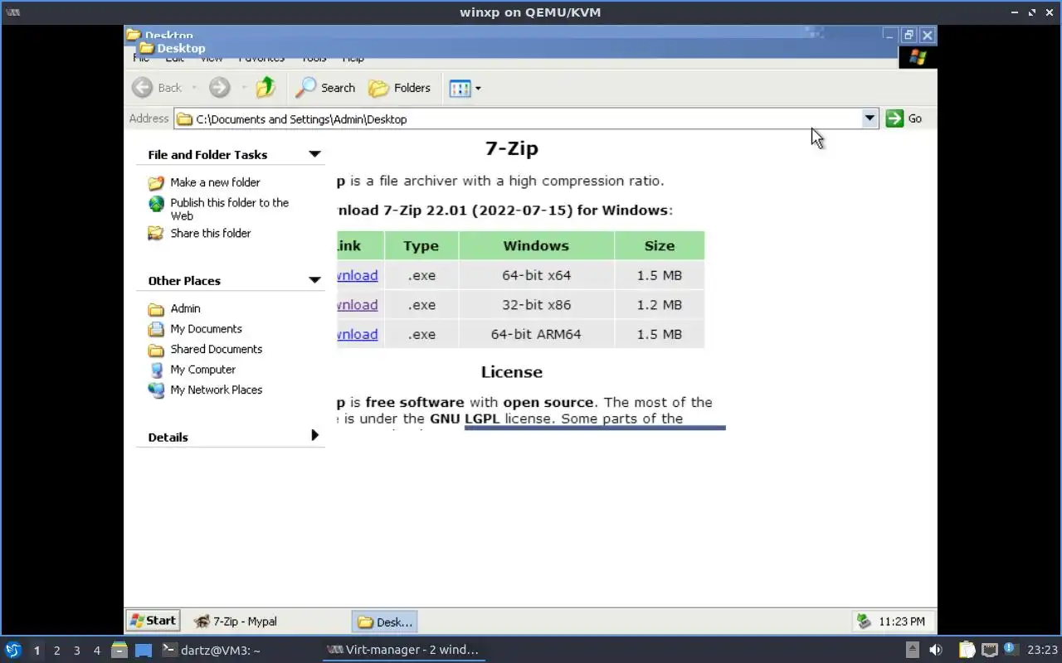This screenshot has width=1062, height=663.
Task: Toggle the Folders tree pane
Action: coord(400,88)
